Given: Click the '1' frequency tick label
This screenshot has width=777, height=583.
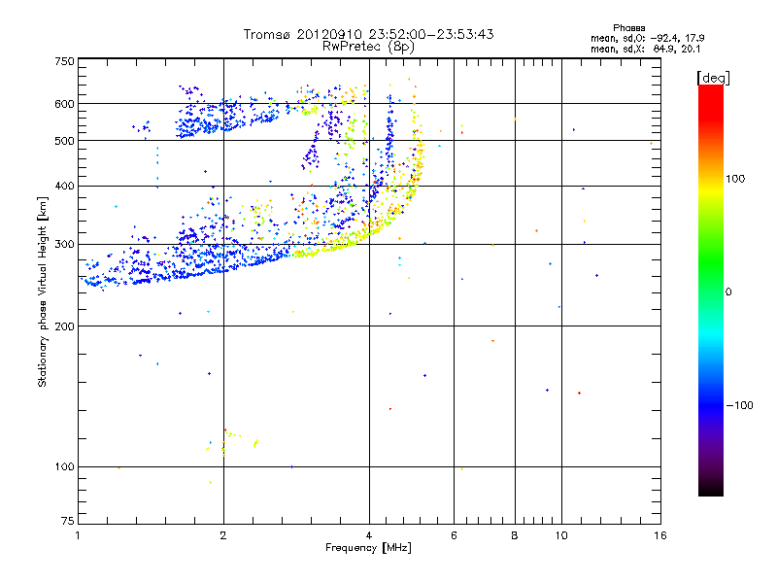Looking at the screenshot, I should point(78,535).
